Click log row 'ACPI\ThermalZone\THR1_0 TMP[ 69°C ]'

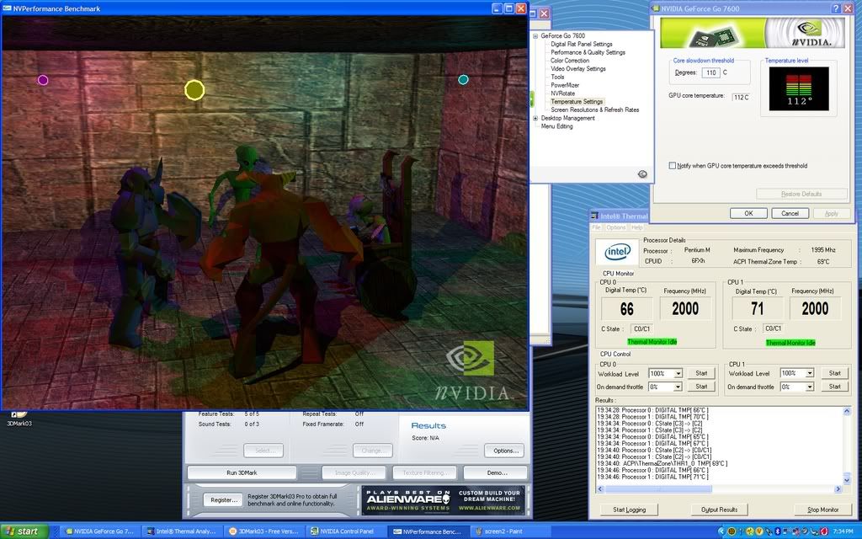662,464
